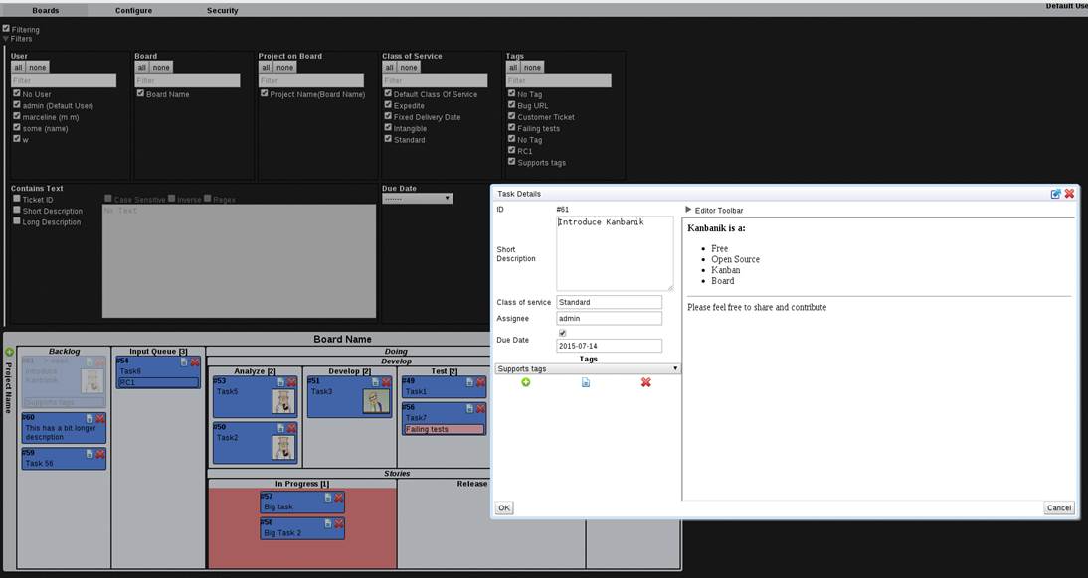The height and width of the screenshot is (578, 1088).
Task: Disable the Due Date checkbox in Task Details
Action: tap(562, 333)
